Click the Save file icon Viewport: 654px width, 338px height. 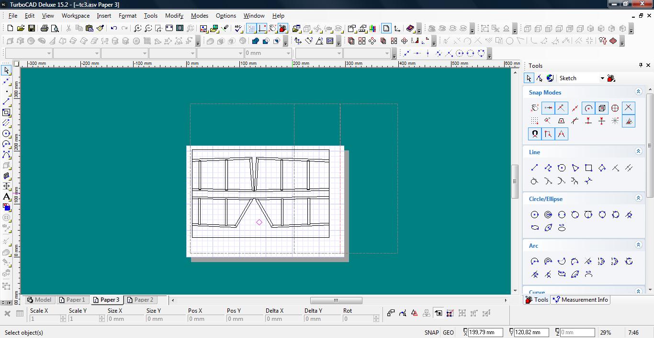tap(31, 29)
